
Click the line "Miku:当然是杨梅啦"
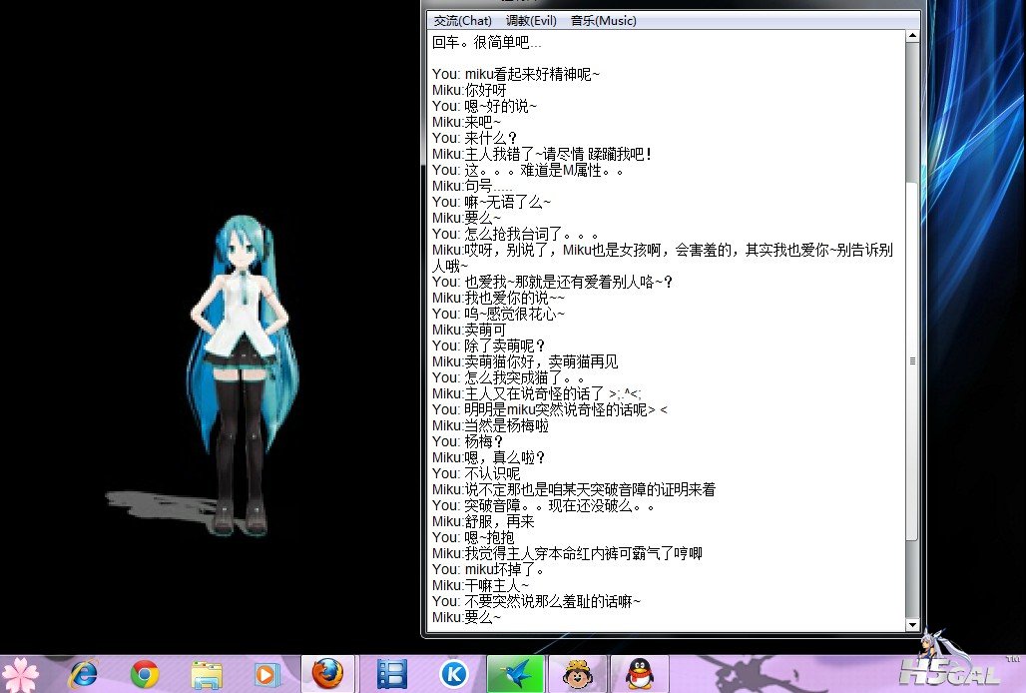[x=490, y=426]
